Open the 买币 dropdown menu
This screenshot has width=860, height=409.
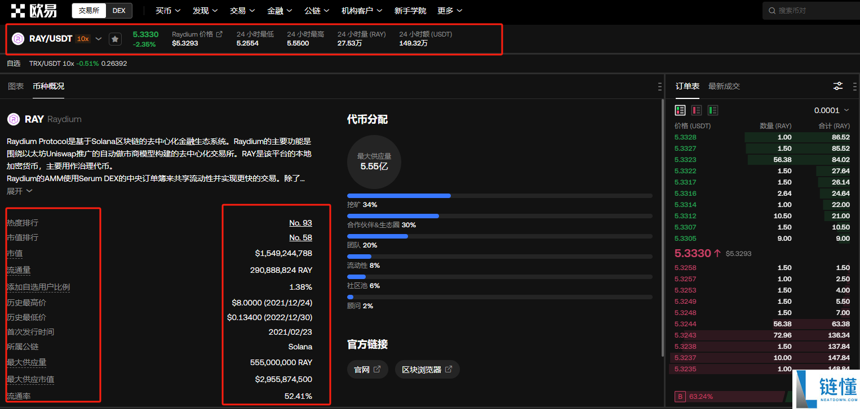(x=168, y=11)
